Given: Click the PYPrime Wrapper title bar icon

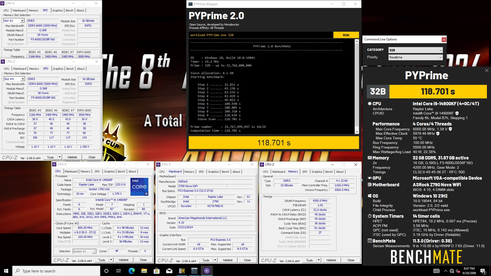Looking at the screenshot, I should (190, 4).
